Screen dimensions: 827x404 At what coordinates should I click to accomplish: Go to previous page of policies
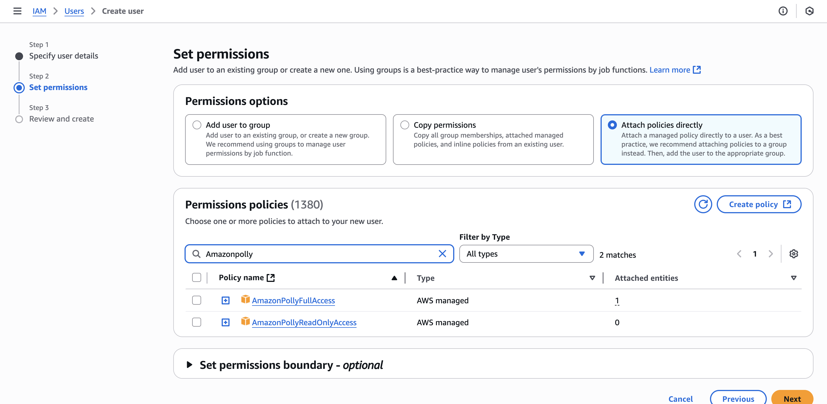[739, 254]
